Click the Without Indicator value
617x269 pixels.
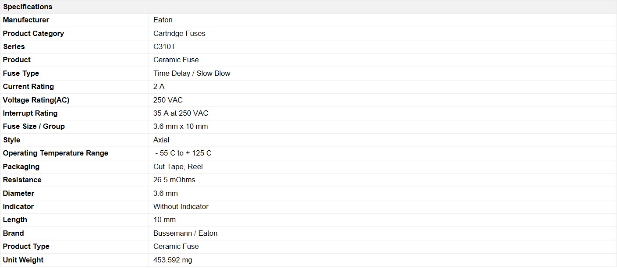pos(181,206)
